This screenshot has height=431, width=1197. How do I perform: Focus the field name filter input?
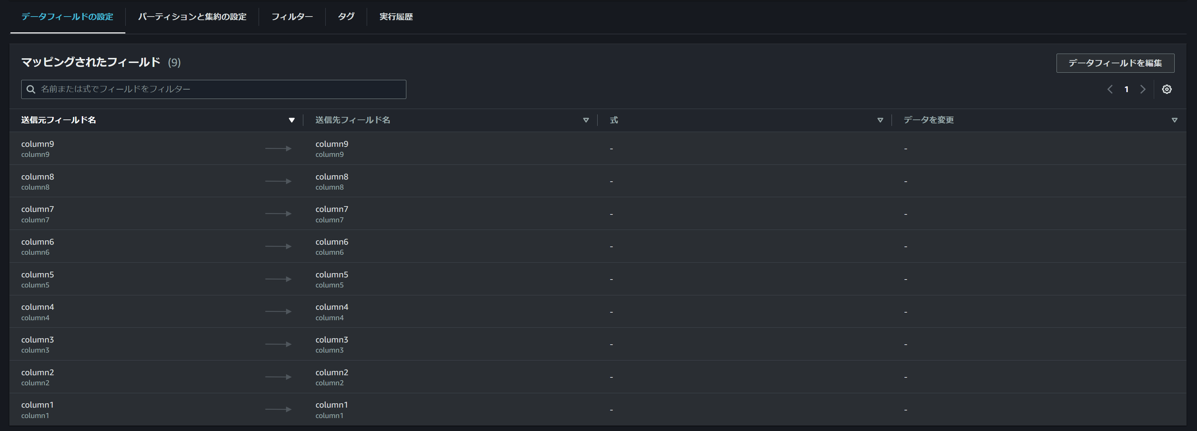(218, 89)
